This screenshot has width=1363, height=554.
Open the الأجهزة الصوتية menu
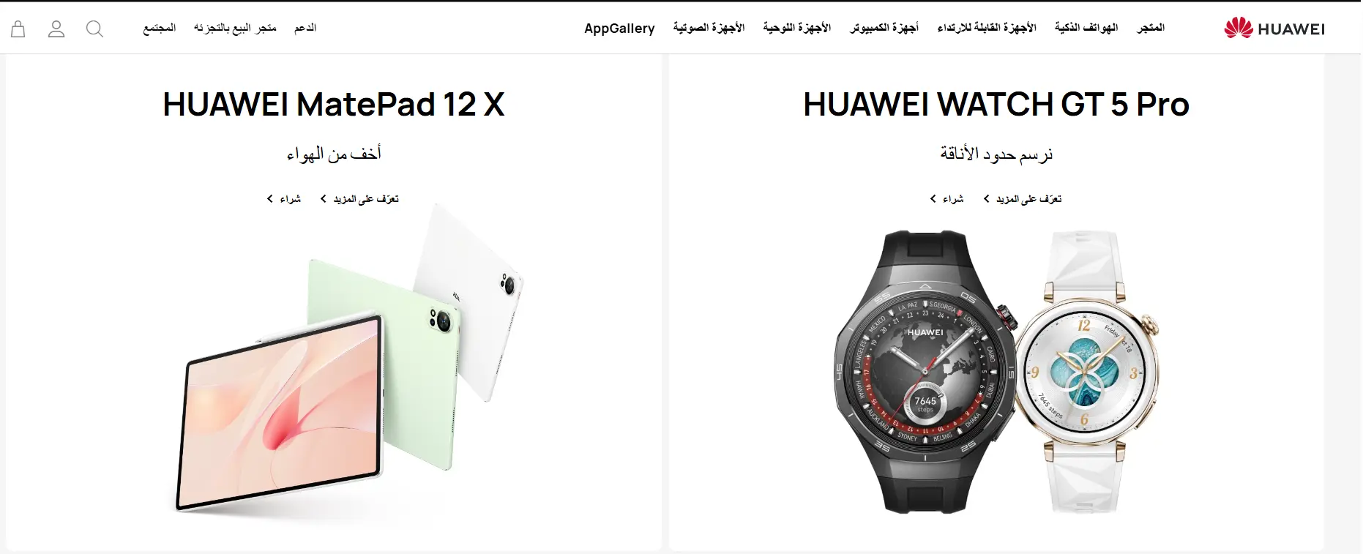pos(709,28)
